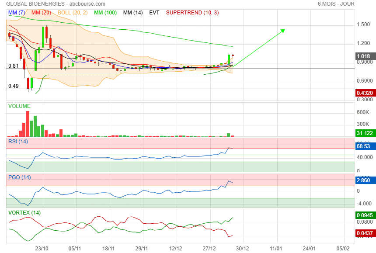Select the RSI (14) panel label
Viewport: 376px width, 253px height.
18,142
